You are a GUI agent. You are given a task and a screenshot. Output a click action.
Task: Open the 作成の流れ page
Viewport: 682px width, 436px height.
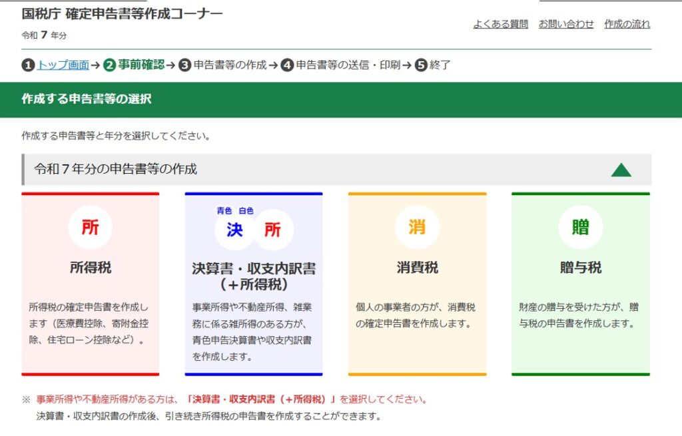pos(627,24)
